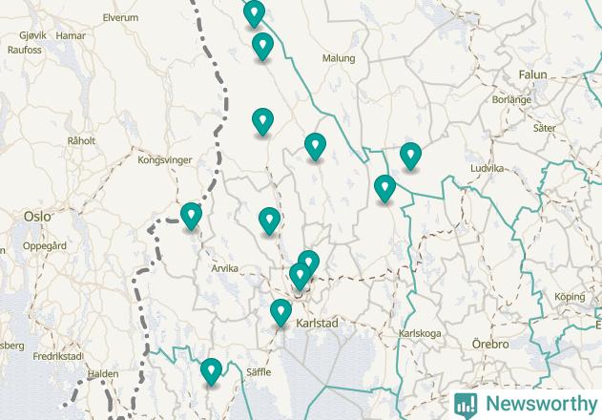The image size is (602, 420).
Task: Select the map marker directly west of Malung
Action: click(262, 46)
